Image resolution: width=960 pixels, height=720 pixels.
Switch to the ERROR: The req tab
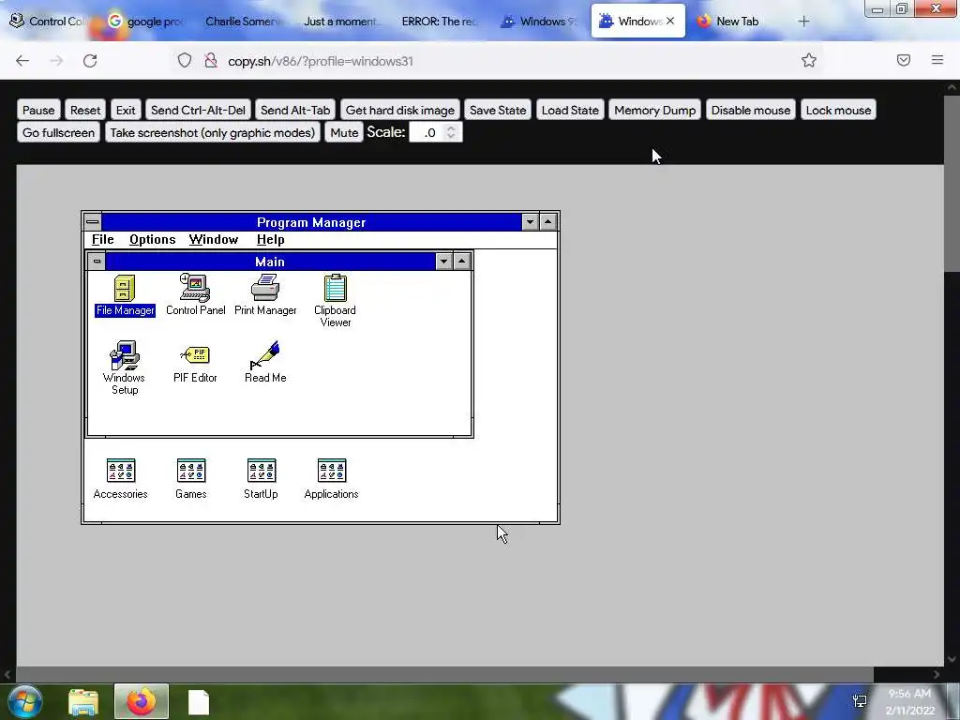click(439, 22)
